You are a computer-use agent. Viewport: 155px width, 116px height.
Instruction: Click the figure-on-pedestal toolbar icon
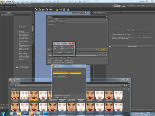pyautogui.click(x=64, y=10)
